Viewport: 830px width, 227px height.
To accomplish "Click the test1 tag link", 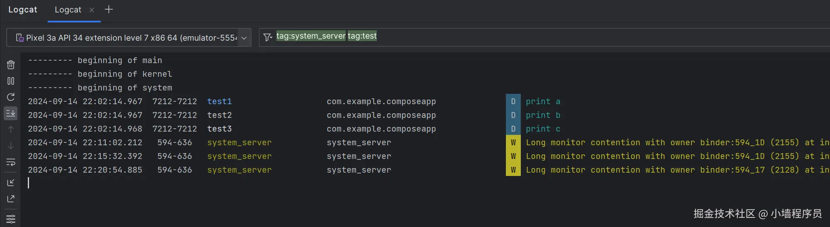I will click(x=220, y=102).
